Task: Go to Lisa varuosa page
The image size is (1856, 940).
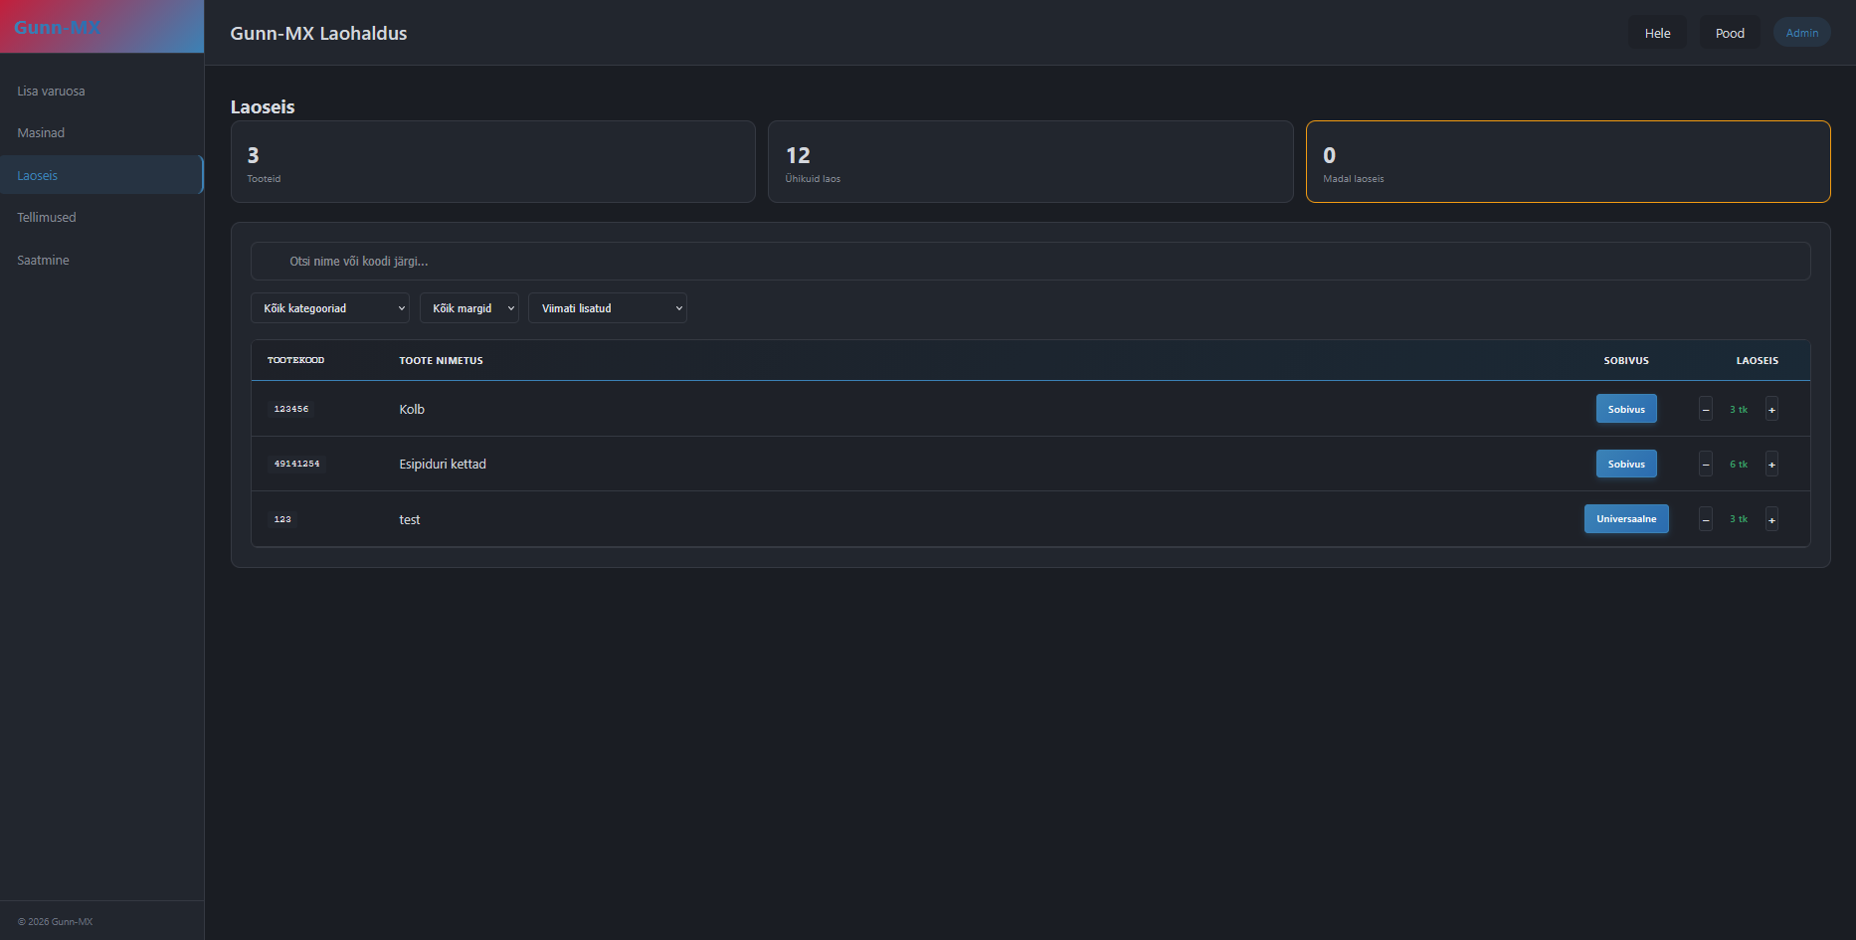Action: 51,91
